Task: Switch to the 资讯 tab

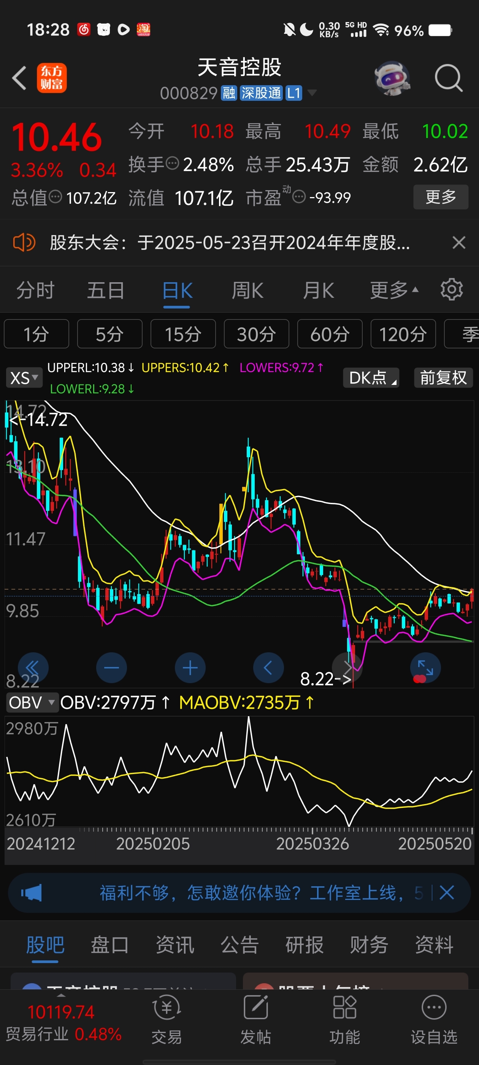Action: pyautogui.click(x=175, y=945)
